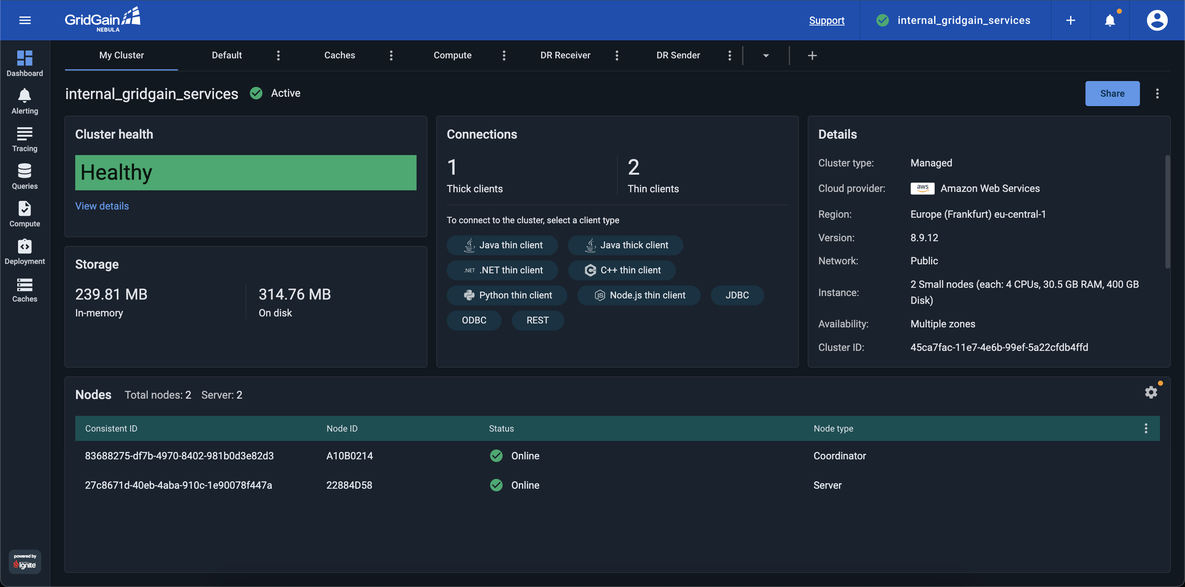This screenshot has width=1185, height=587.
Task: Open the hamburger navigation menu
Action: coord(25,20)
